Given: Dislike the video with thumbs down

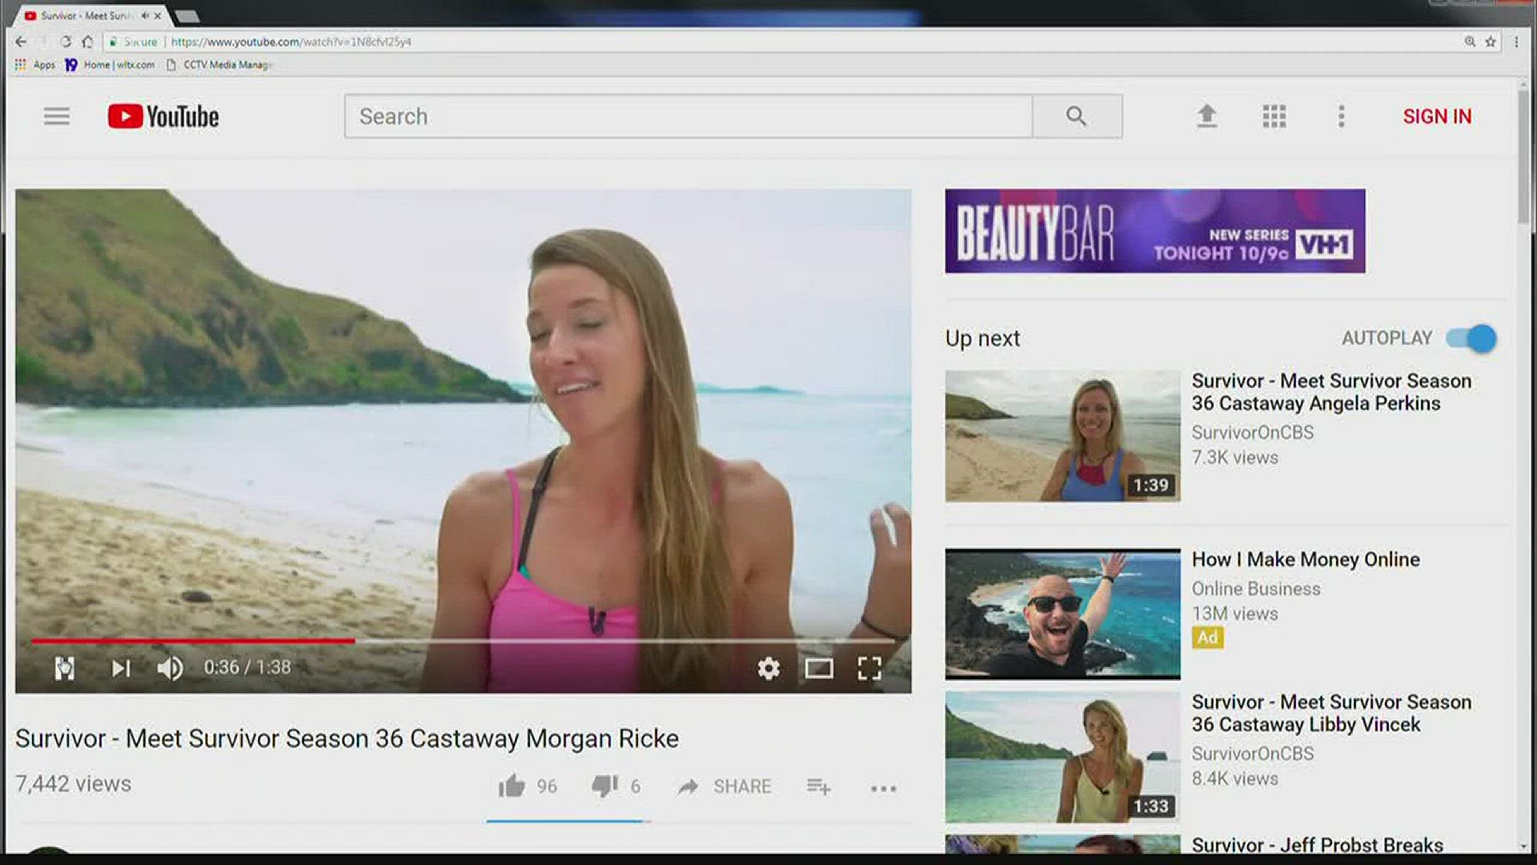Looking at the screenshot, I should point(604,787).
